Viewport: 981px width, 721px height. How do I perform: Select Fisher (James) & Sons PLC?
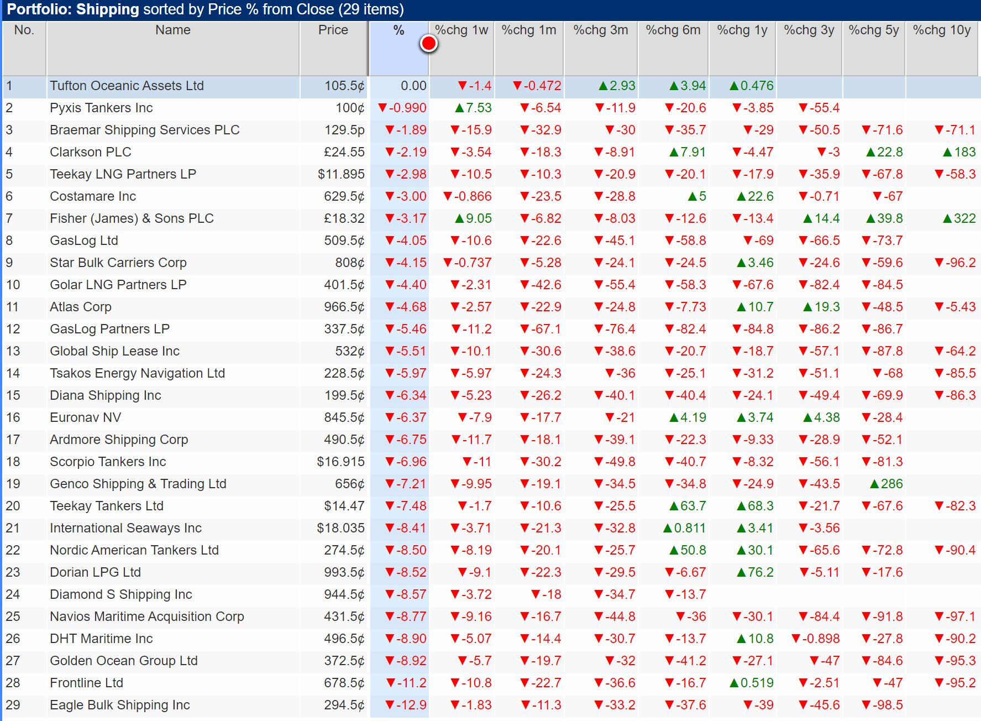point(132,218)
